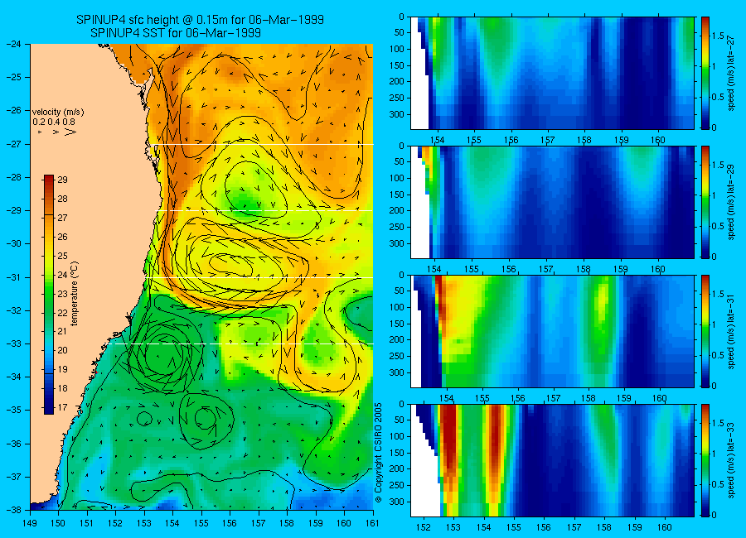
Task: Select the "speed (m/s) lat=-27" label
Action: (x=731, y=73)
